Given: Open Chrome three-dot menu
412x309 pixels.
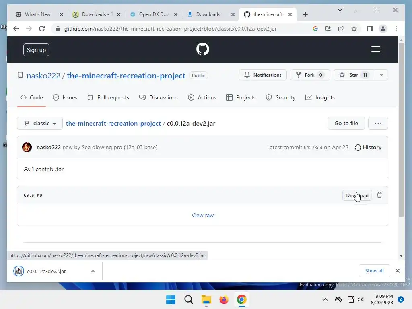Looking at the screenshot, I should 396,29.
